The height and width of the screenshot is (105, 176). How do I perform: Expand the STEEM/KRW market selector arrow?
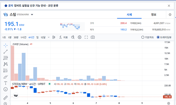click(x=32, y=15)
